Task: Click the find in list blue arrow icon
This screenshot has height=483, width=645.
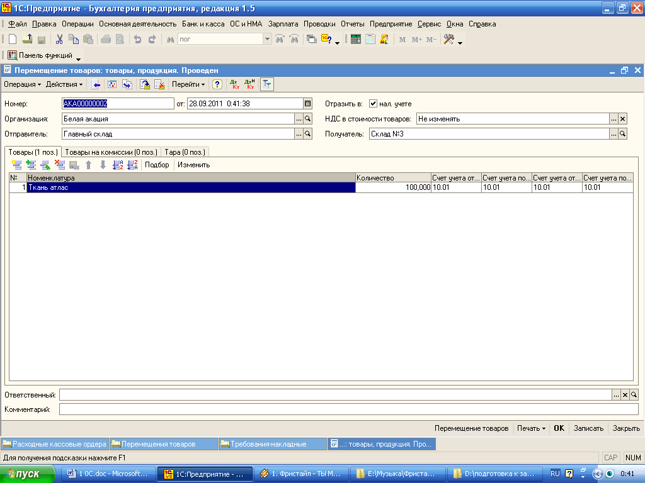Action: (96, 85)
